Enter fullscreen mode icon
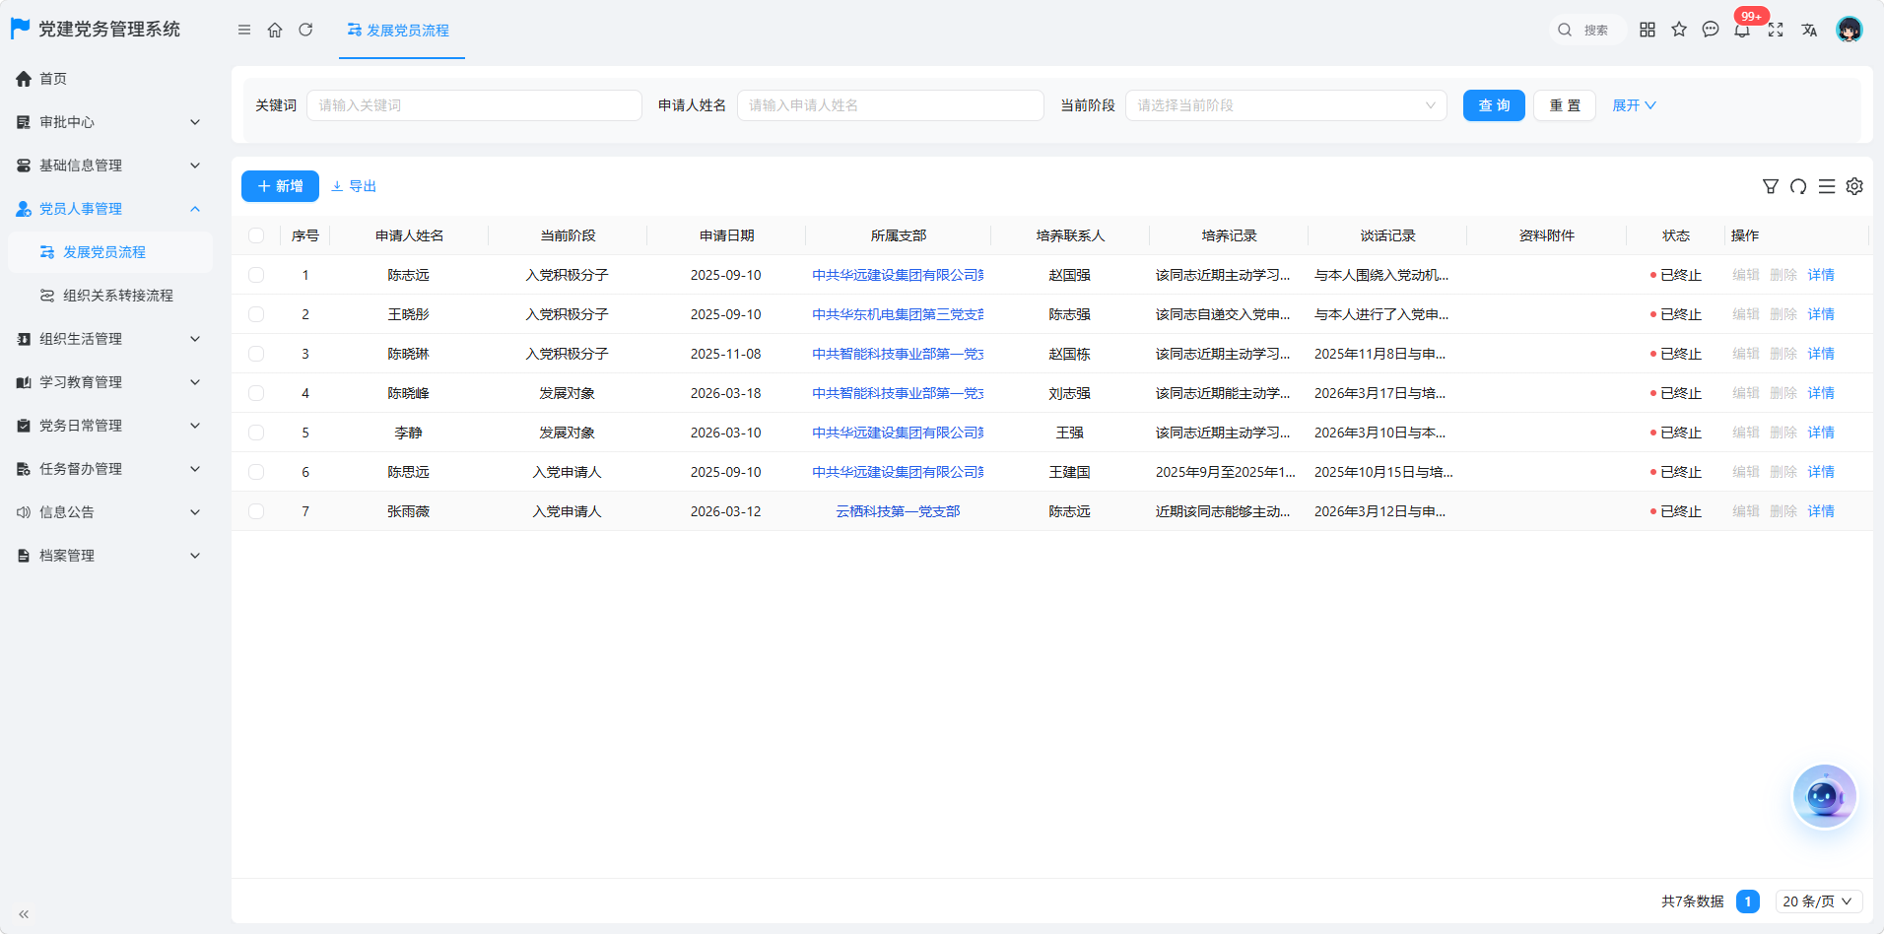Image resolution: width=1884 pixels, height=934 pixels. (x=1776, y=30)
